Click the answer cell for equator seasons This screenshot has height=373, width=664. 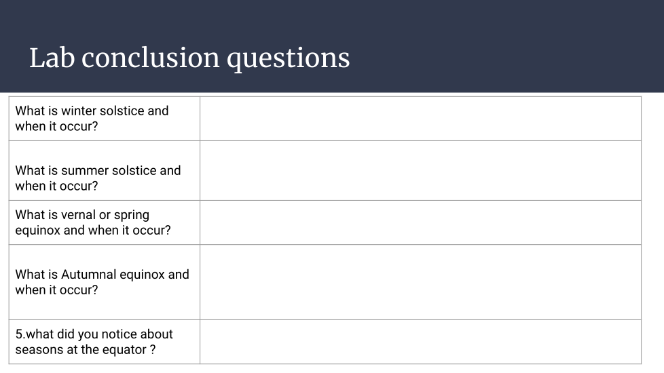click(x=420, y=342)
